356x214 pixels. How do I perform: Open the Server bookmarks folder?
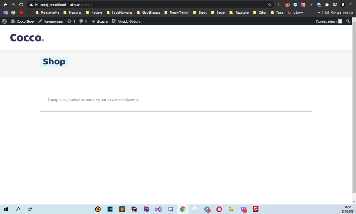[218, 13]
